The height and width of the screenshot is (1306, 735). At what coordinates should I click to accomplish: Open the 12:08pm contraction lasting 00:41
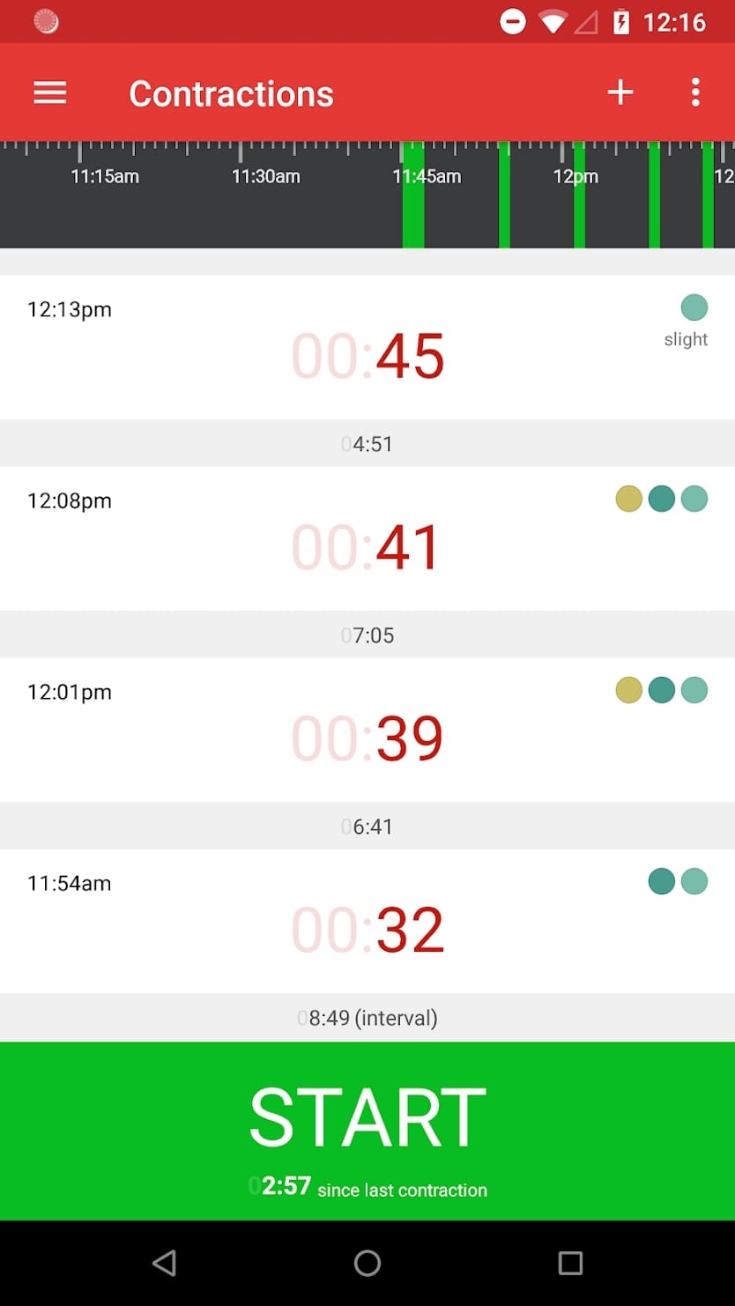pos(367,538)
